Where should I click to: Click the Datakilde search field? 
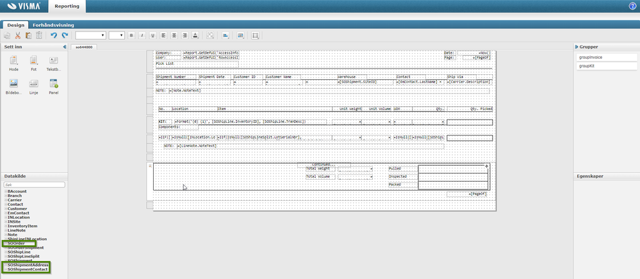pos(35,185)
